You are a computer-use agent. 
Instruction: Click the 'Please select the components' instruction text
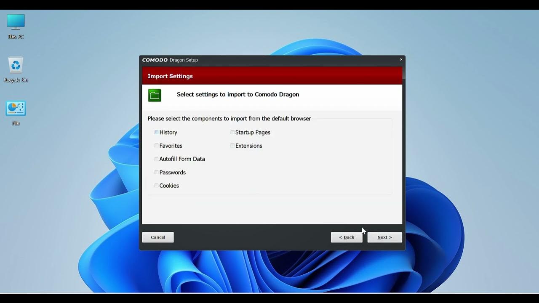(229, 119)
